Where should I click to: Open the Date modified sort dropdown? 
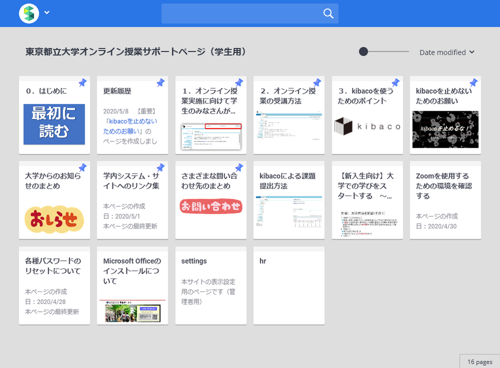pyautogui.click(x=446, y=52)
